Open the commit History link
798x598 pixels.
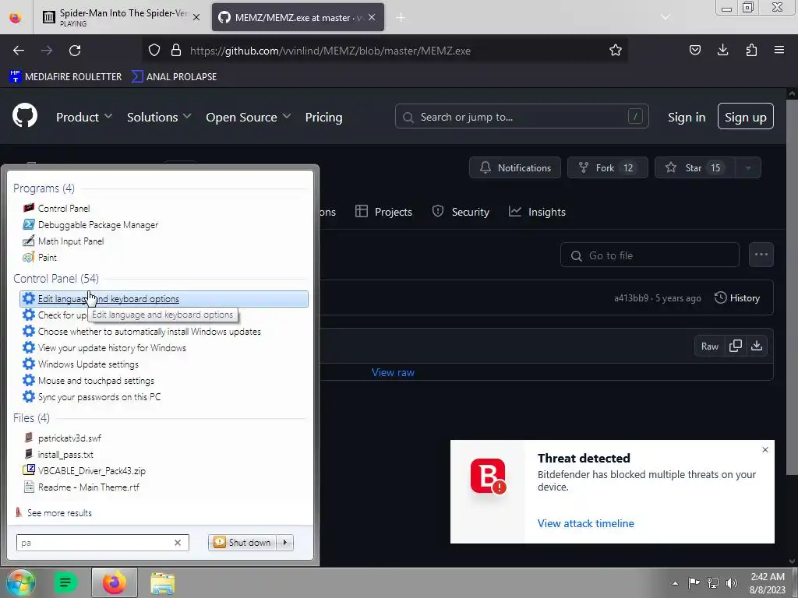(737, 298)
